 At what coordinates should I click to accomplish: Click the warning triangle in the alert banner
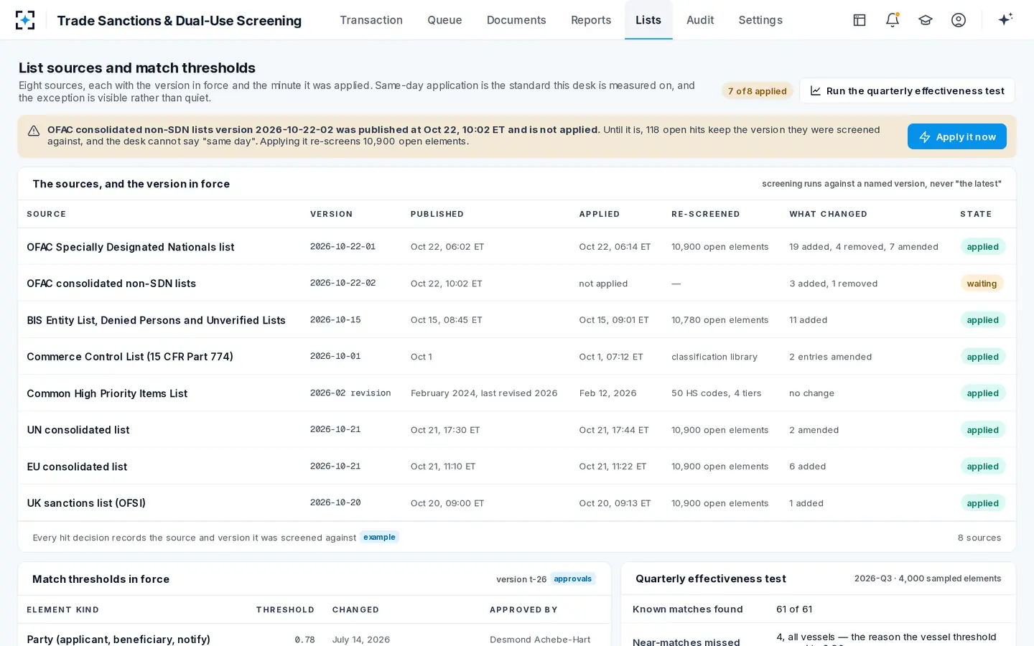pos(34,131)
